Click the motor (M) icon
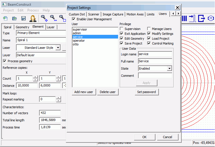Image resolution: width=215 pixels, height=147 pixels. pyautogui.click(x=211, y=18)
